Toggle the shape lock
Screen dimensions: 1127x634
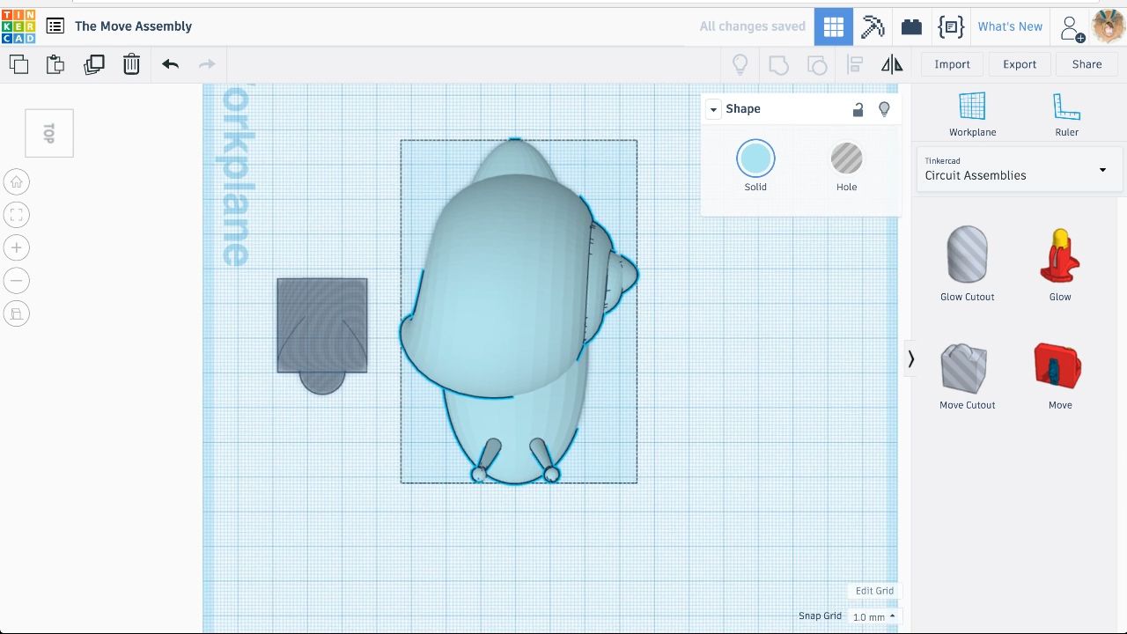858,109
